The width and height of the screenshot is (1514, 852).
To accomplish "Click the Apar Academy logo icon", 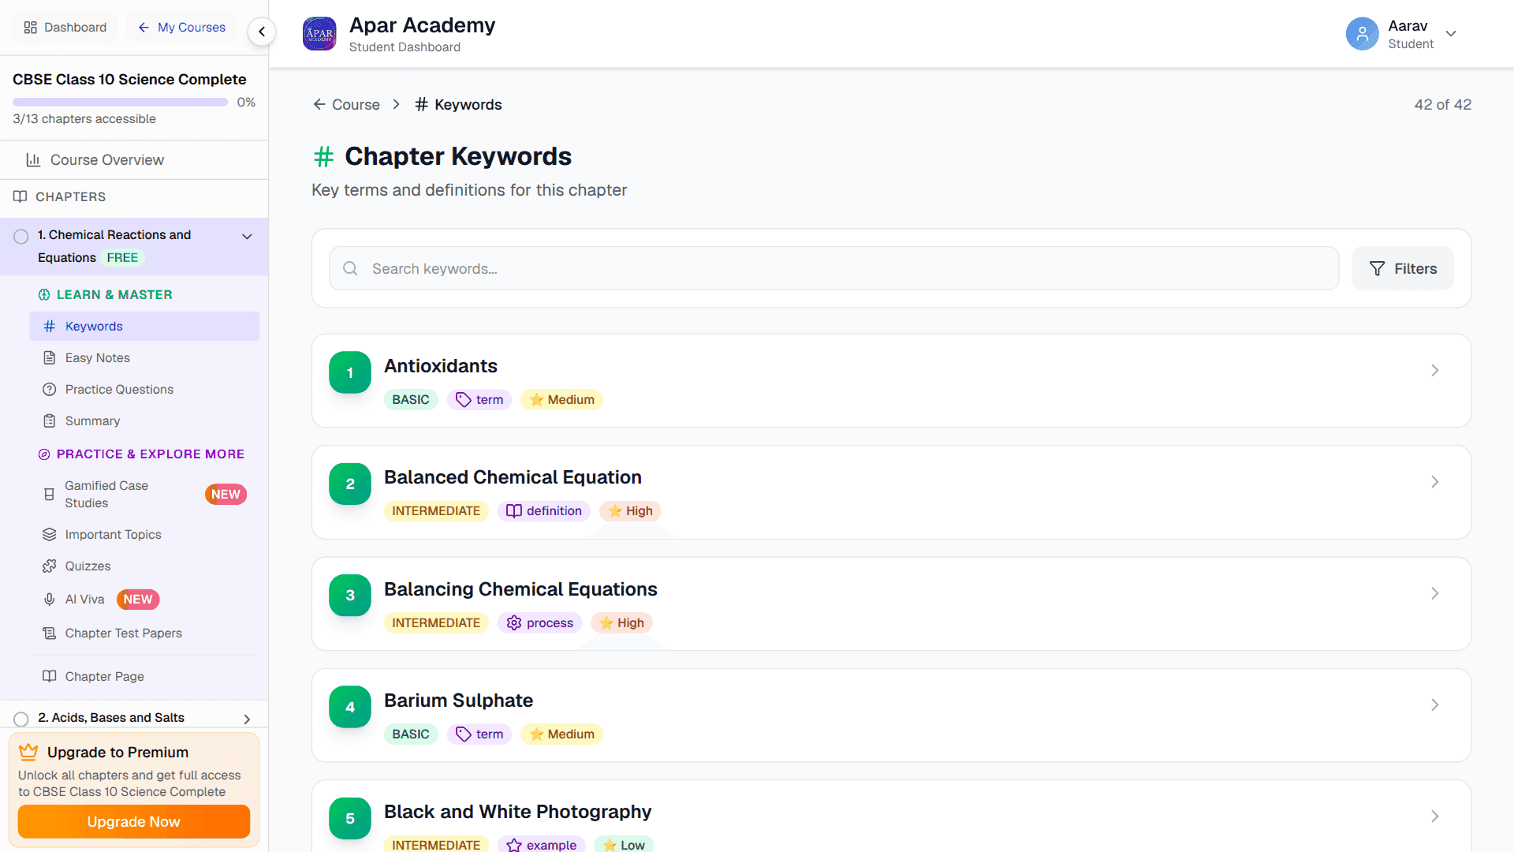I will 319,34.
